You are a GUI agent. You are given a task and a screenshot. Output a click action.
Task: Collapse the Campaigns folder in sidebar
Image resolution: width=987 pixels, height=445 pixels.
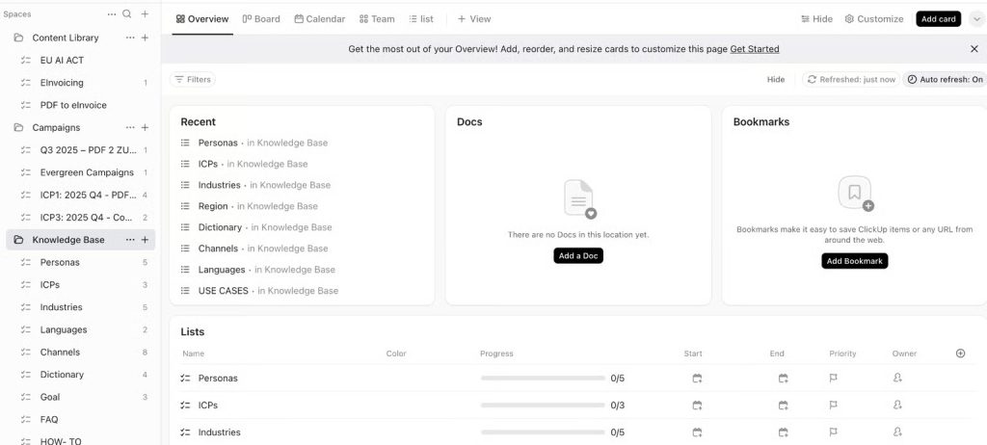coord(19,127)
